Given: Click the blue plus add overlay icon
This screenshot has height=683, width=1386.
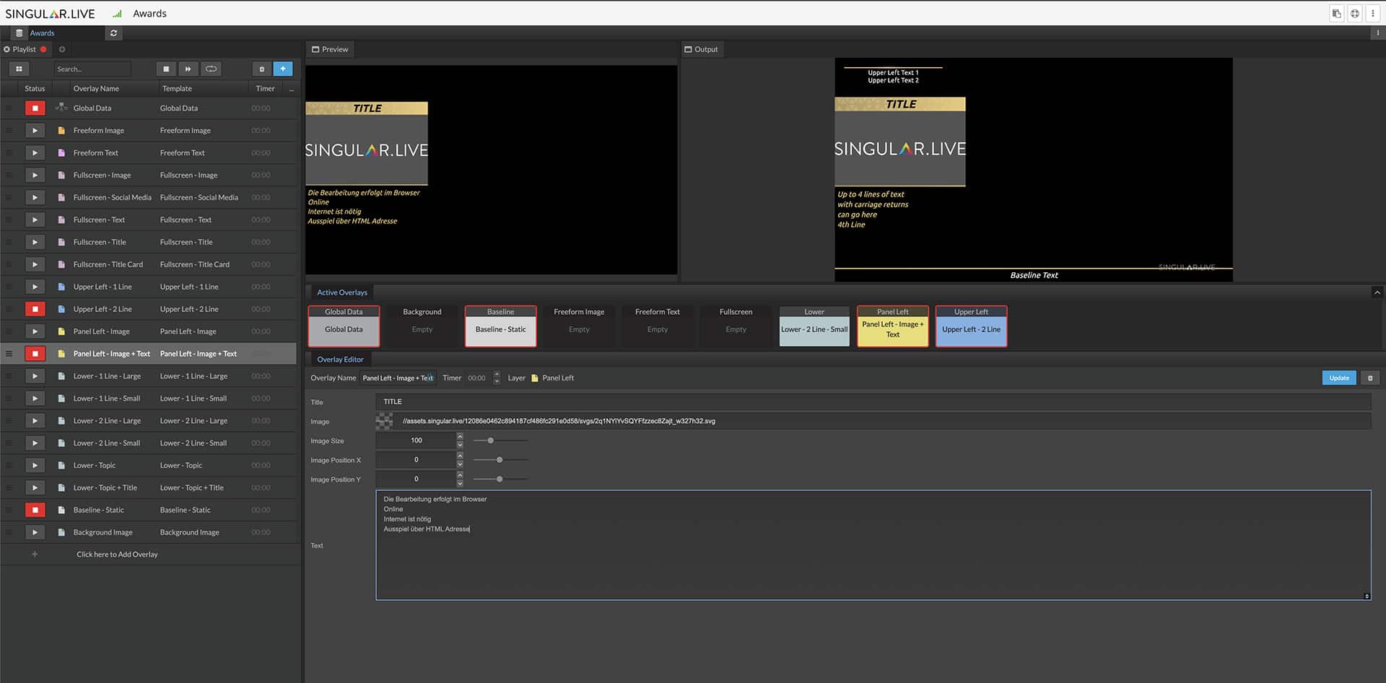Looking at the screenshot, I should click(x=283, y=69).
